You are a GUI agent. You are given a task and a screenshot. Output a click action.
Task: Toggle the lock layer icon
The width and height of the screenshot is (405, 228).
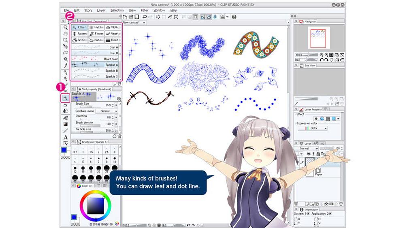pos(318,154)
